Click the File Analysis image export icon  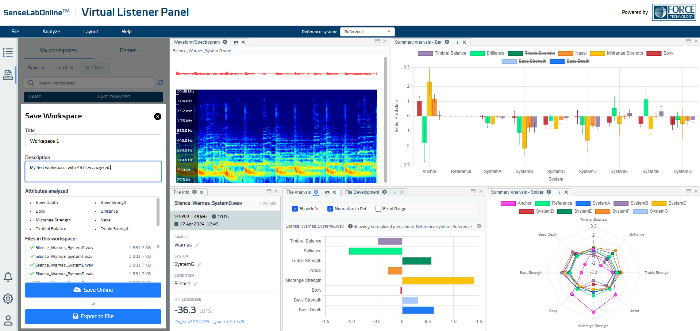327,192
